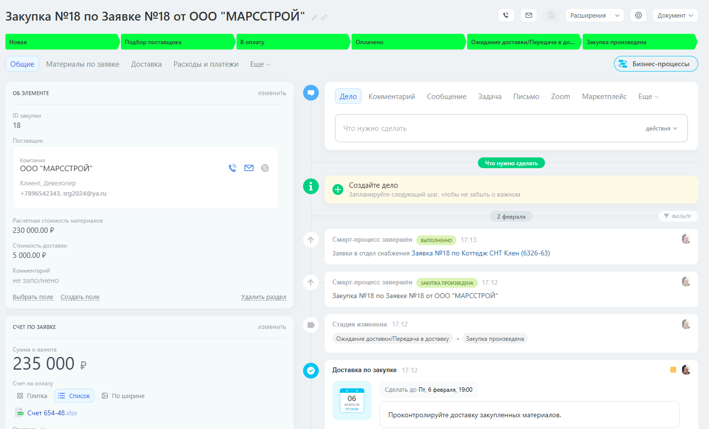Open Заявка №18 по Коттедж СНТ Клен link
The height and width of the screenshot is (429, 709).
click(x=480, y=253)
